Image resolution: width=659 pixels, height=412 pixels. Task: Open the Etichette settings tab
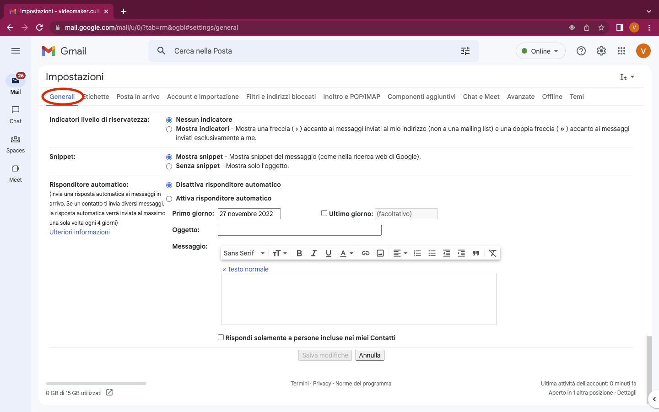[x=96, y=97]
